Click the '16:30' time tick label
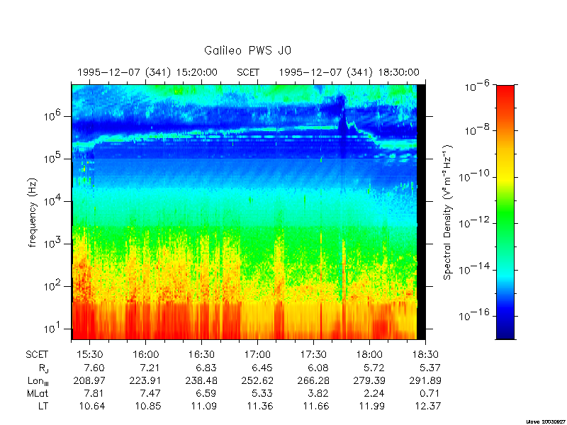This screenshot has width=567, height=425. tap(201, 355)
